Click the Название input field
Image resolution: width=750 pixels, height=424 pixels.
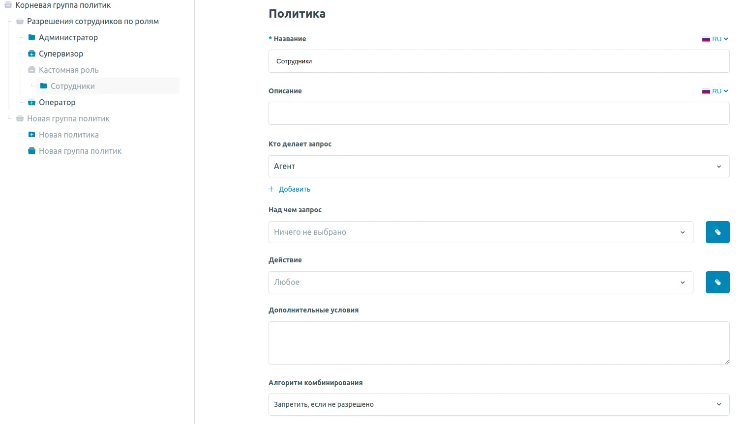pyautogui.click(x=499, y=61)
